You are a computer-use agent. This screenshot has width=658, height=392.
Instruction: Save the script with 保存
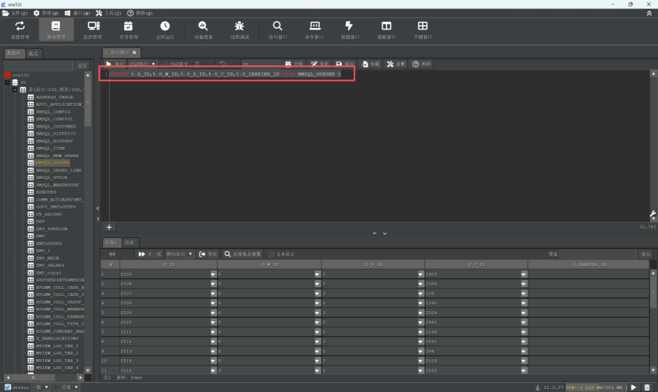point(345,64)
